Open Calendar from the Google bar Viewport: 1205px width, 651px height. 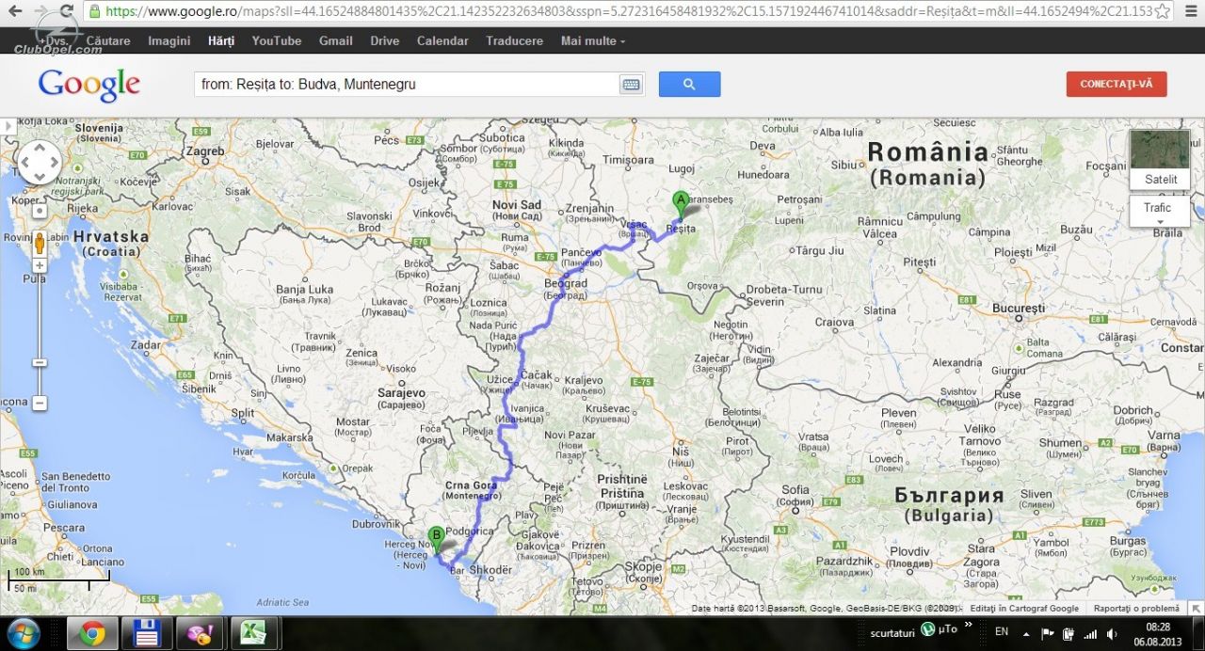(442, 41)
